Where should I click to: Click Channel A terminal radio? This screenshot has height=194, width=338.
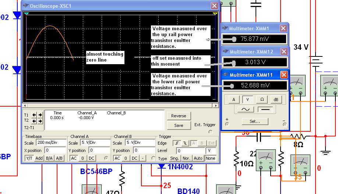point(106,158)
